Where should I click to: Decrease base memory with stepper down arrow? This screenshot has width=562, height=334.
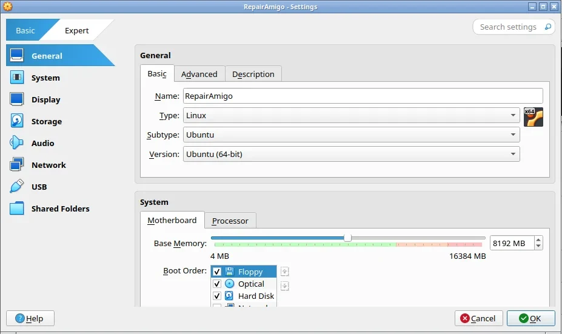[538, 246]
